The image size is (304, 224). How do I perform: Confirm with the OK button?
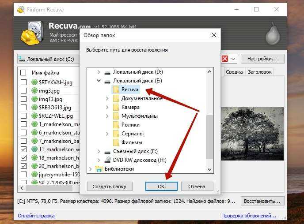(161, 187)
